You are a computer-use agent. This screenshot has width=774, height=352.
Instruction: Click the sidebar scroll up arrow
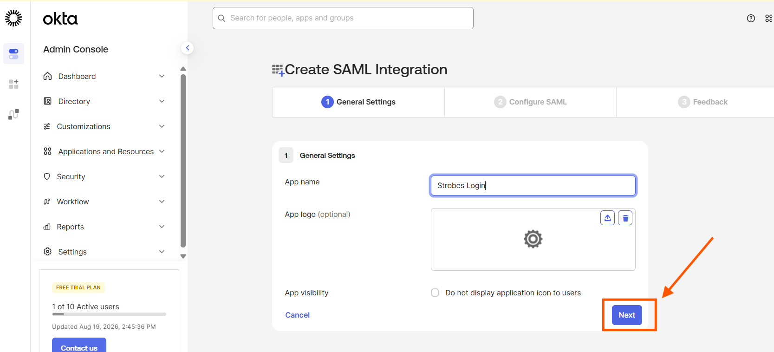(x=183, y=69)
